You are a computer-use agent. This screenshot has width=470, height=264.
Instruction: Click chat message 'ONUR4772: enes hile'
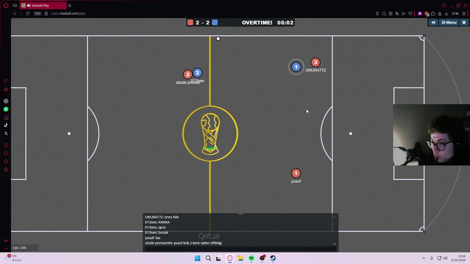click(x=162, y=217)
